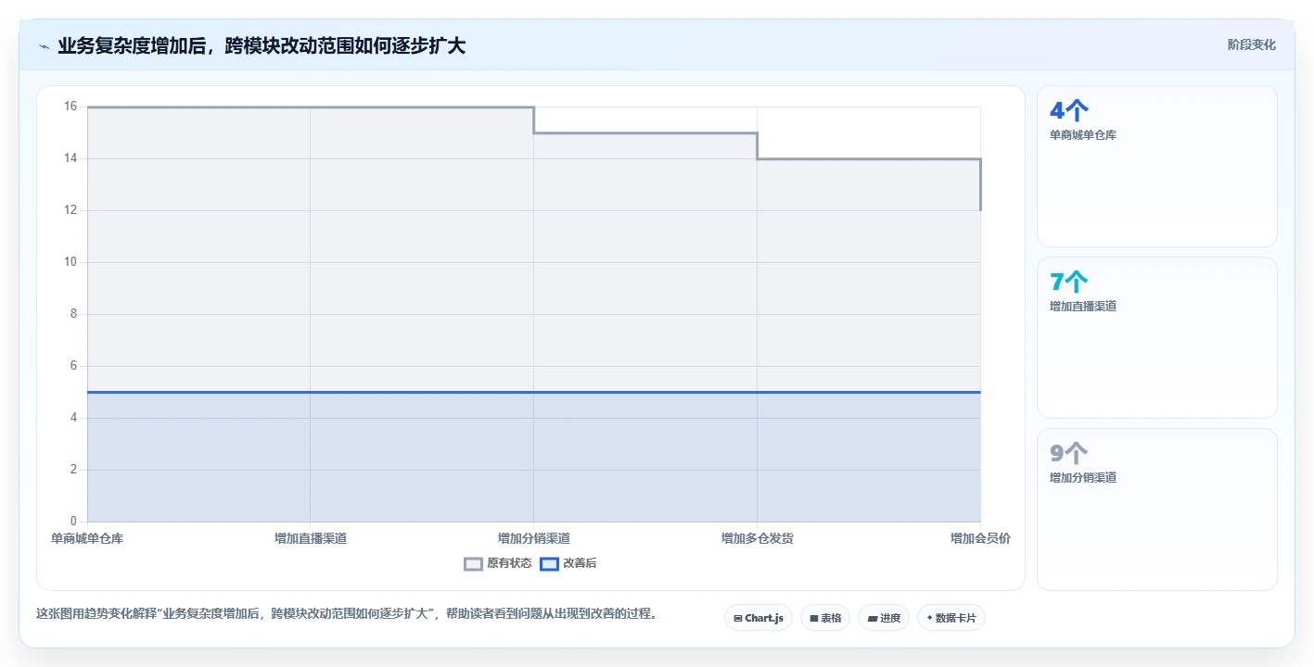
Task: Select the 表格 tag button
Action: [x=824, y=618]
